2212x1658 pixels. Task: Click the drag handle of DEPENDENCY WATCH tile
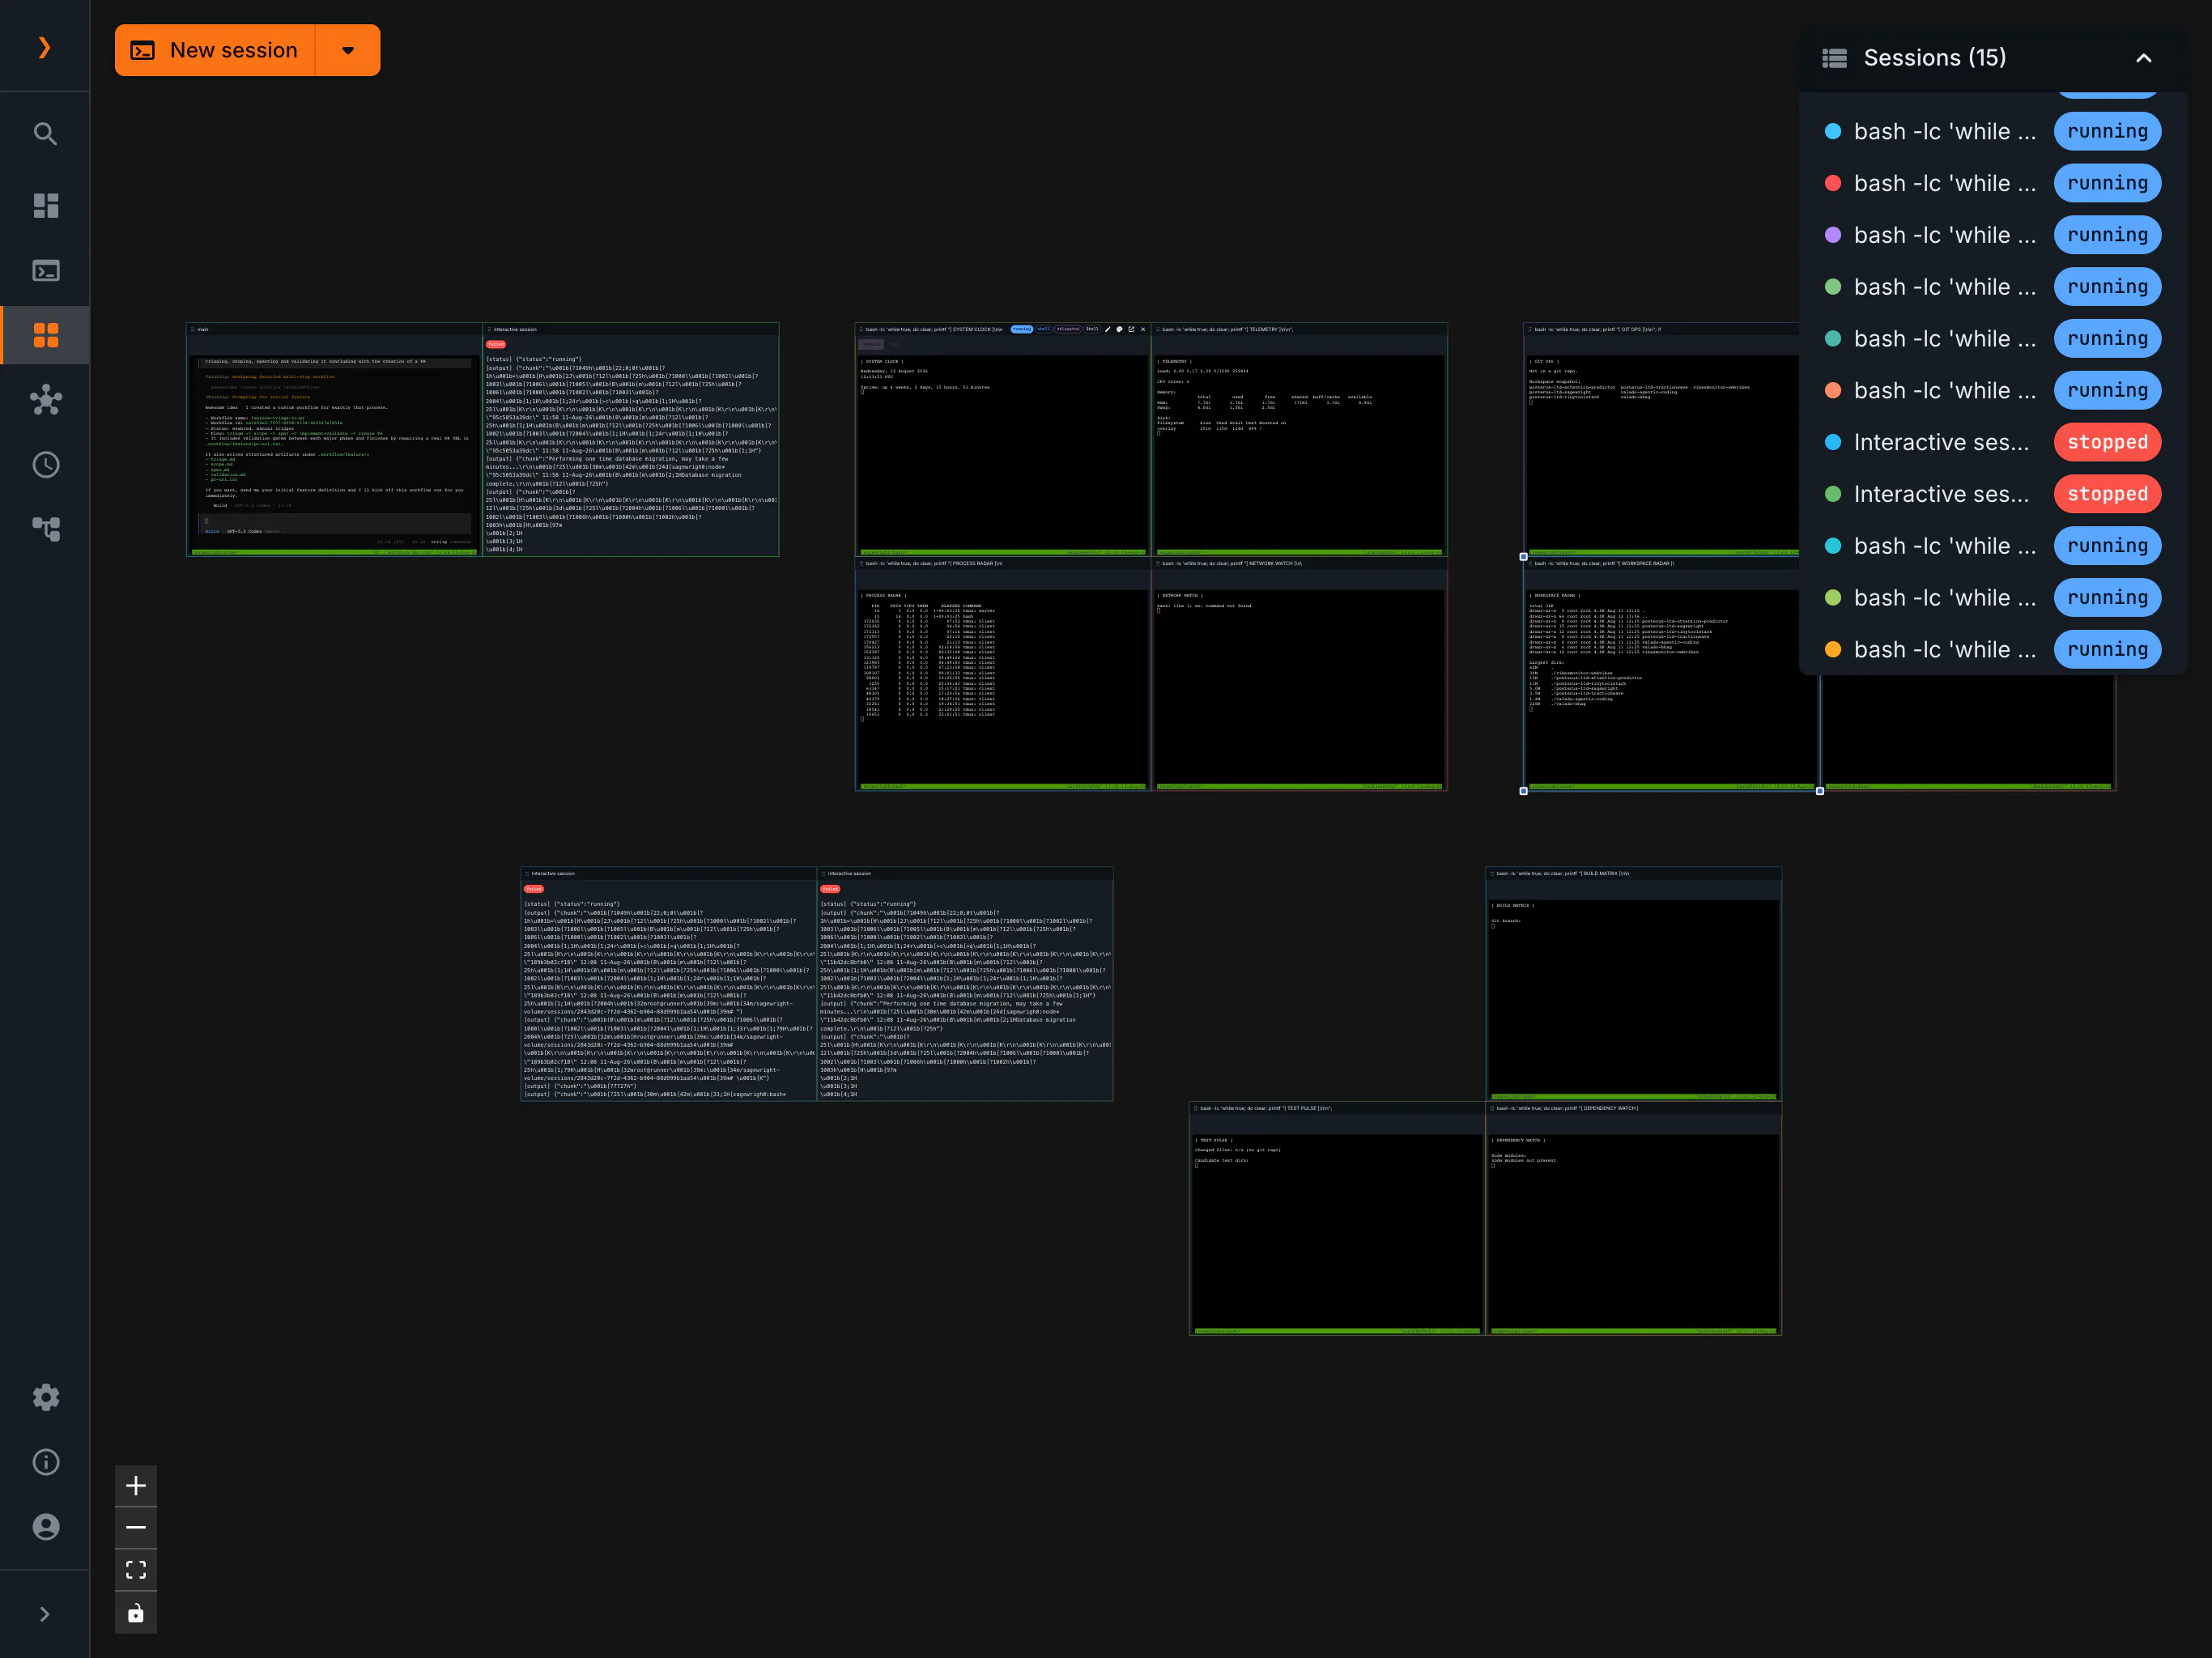[1492, 1108]
